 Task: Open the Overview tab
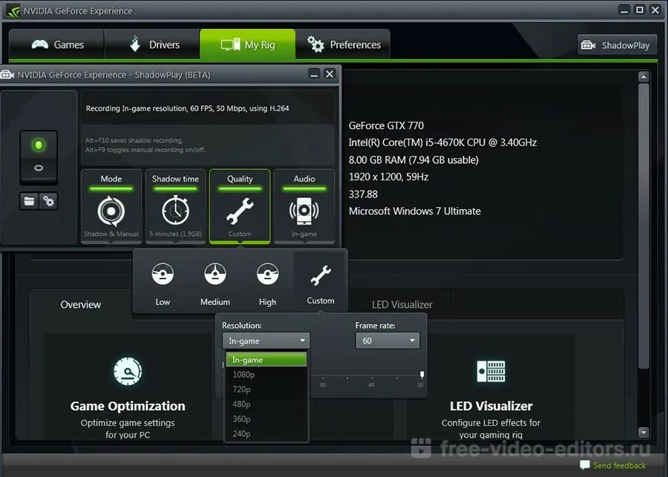point(80,304)
